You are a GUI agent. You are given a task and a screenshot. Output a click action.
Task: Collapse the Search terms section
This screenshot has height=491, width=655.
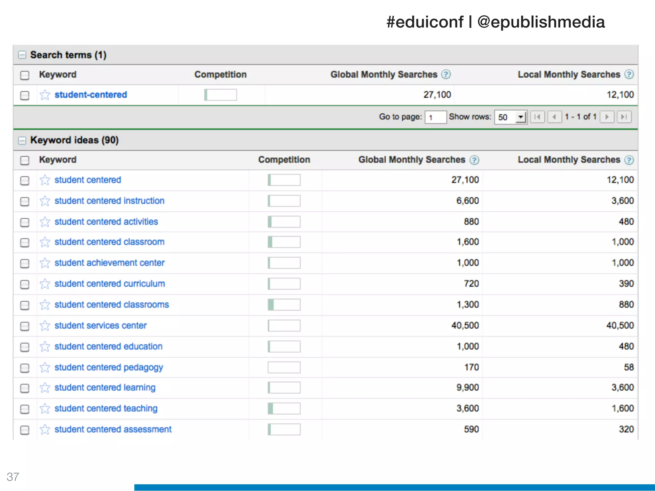click(22, 55)
